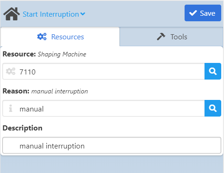
Task: Click the checkmark icon on the Save button
Action: coord(193,13)
